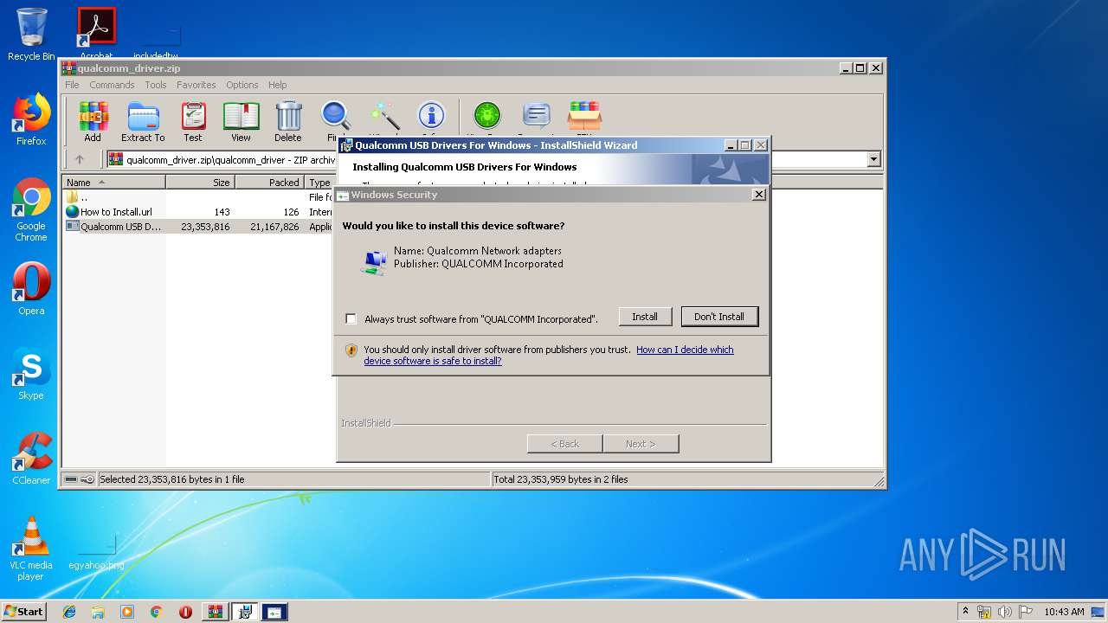
Task: Click the Info icon in WinRAR toolbar
Action: coord(431,116)
